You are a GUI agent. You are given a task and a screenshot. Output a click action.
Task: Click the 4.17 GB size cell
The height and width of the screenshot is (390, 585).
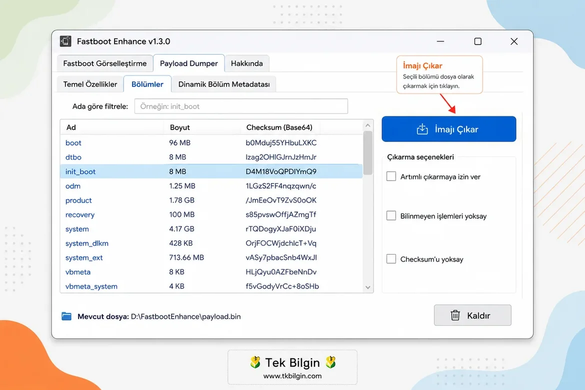click(x=181, y=229)
